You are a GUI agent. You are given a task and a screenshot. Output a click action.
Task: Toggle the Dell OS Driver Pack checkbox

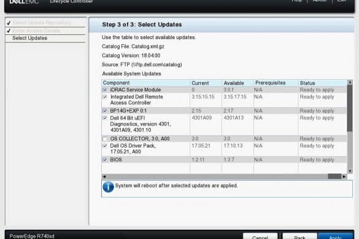(x=105, y=146)
